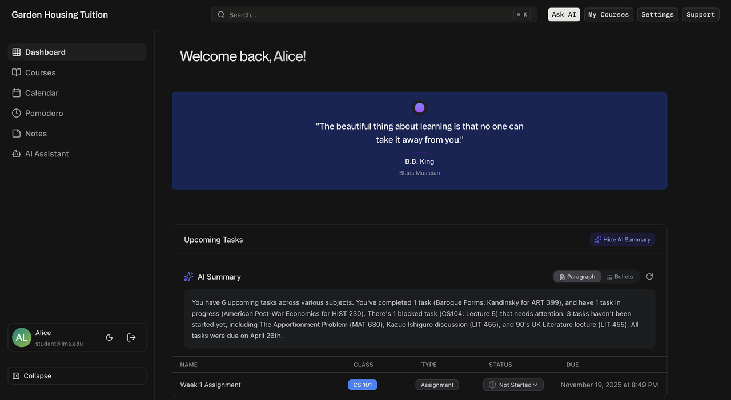Open Notes in the sidebar

[x=77, y=134]
